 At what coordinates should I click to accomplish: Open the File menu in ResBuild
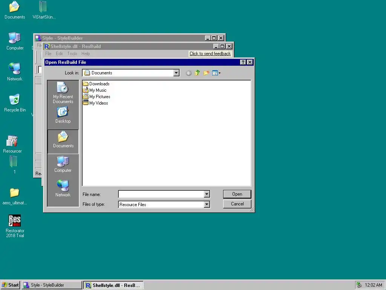(48, 54)
